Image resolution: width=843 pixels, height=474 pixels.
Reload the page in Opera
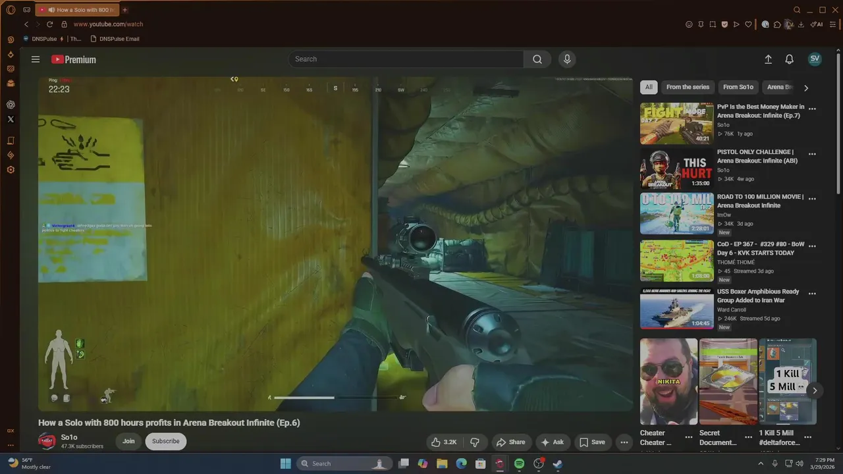(49, 24)
